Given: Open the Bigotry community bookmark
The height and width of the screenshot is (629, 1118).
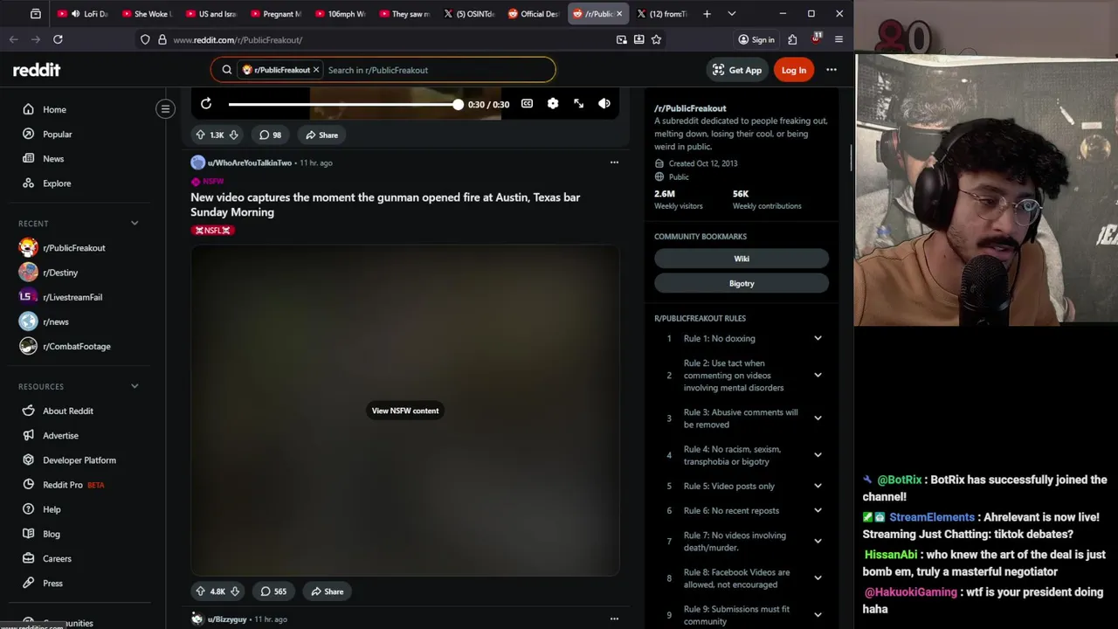Looking at the screenshot, I should pos(742,283).
